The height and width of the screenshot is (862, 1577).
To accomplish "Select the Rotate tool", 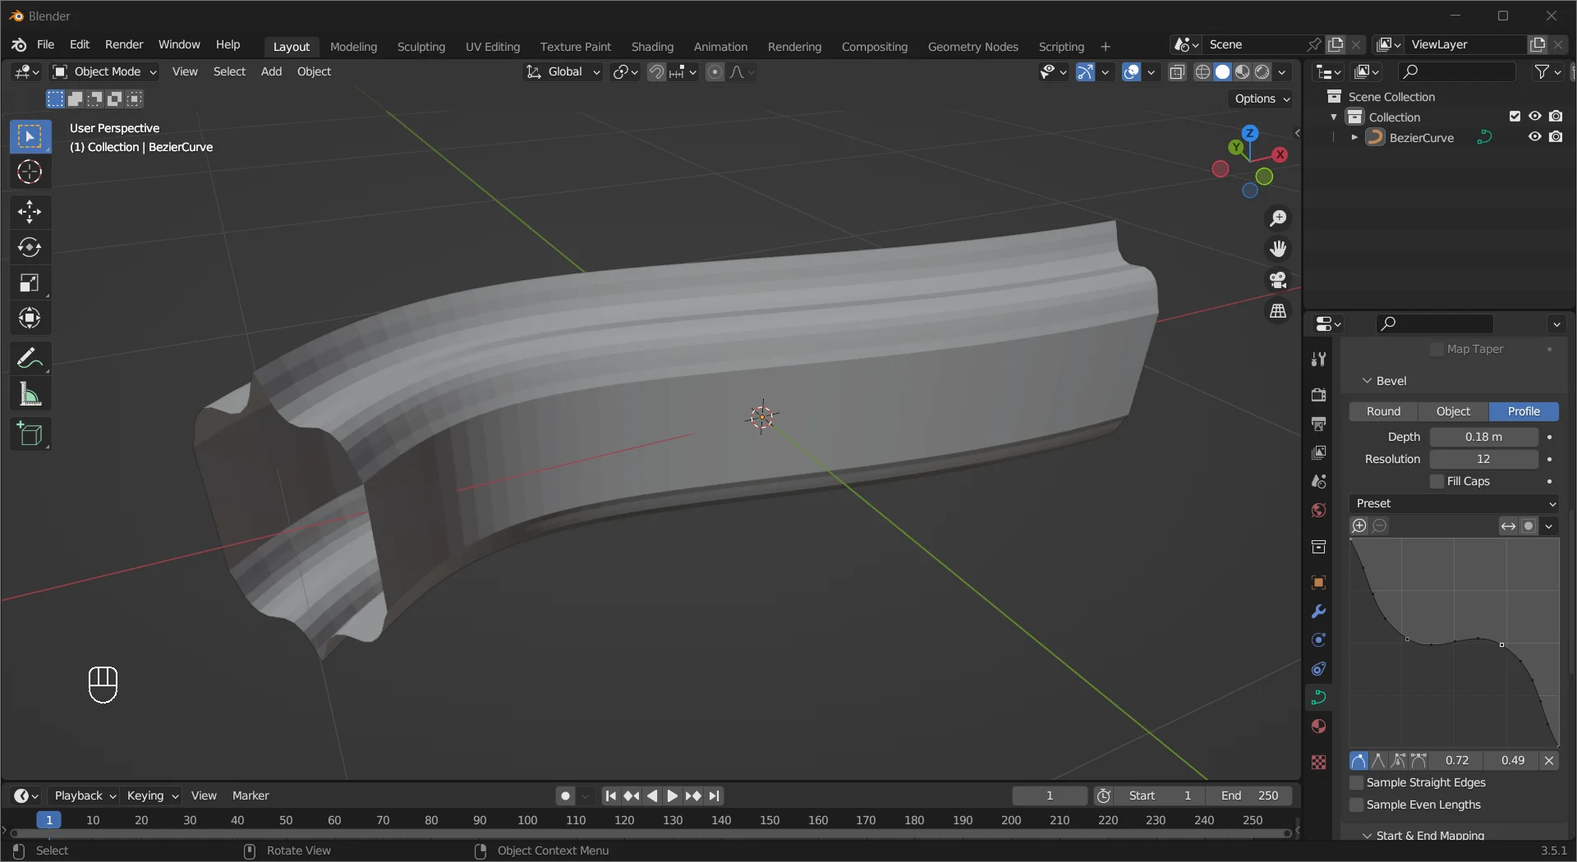I will click(x=30, y=247).
